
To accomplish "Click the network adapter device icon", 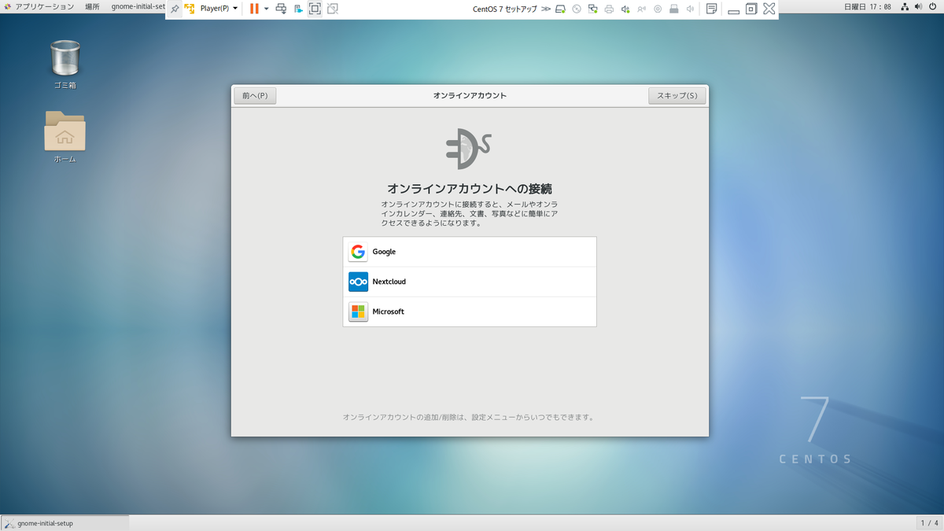I will coord(592,9).
